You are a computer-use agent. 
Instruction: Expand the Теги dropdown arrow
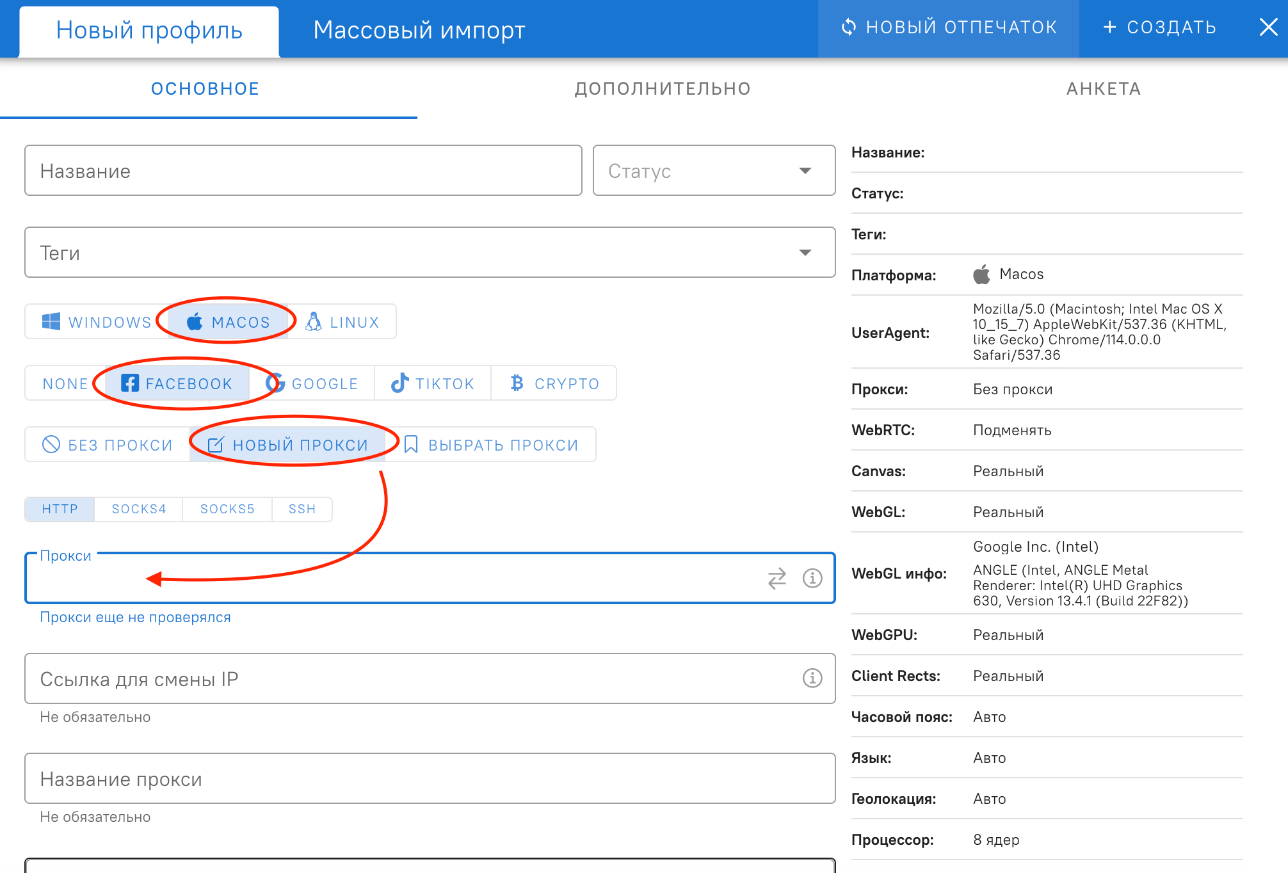coord(805,253)
